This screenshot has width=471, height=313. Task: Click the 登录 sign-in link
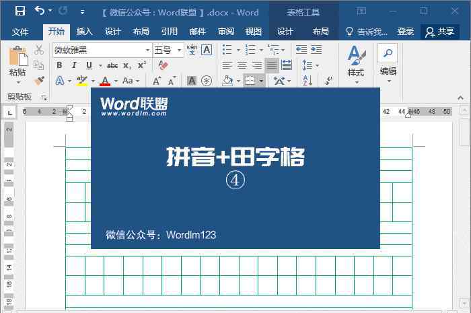coord(406,31)
